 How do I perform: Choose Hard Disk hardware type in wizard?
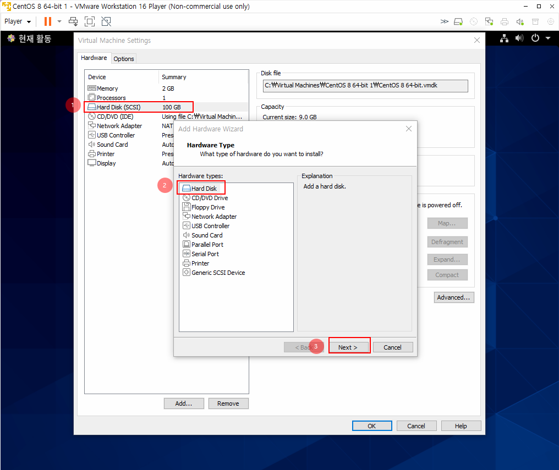[200, 189]
